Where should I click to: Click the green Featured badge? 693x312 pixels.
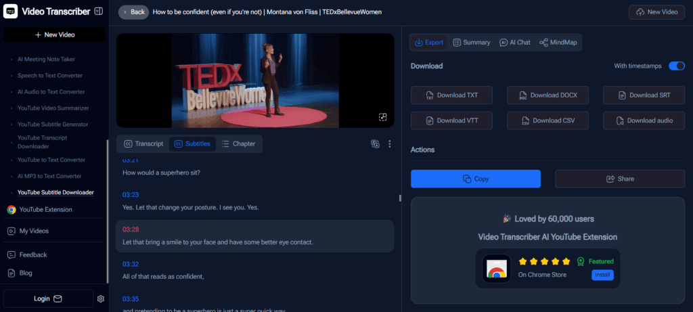click(x=596, y=261)
